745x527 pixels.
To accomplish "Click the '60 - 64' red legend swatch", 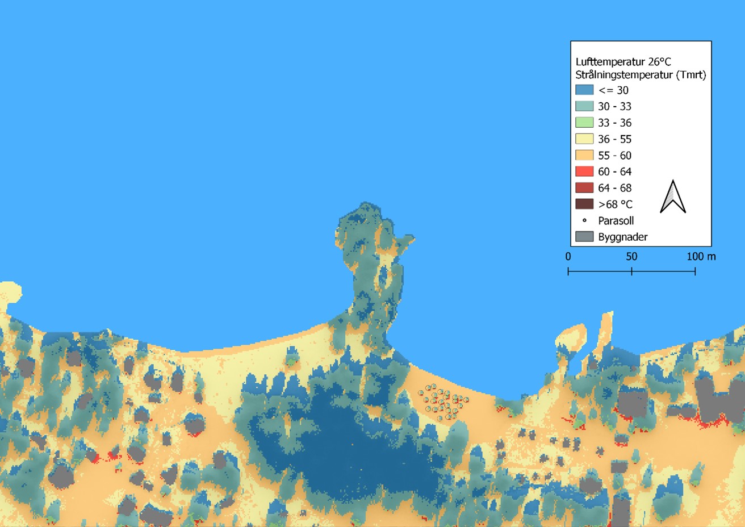I will 584,172.
